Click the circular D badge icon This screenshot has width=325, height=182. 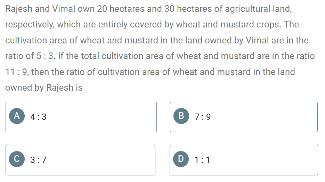[x=181, y=159]
